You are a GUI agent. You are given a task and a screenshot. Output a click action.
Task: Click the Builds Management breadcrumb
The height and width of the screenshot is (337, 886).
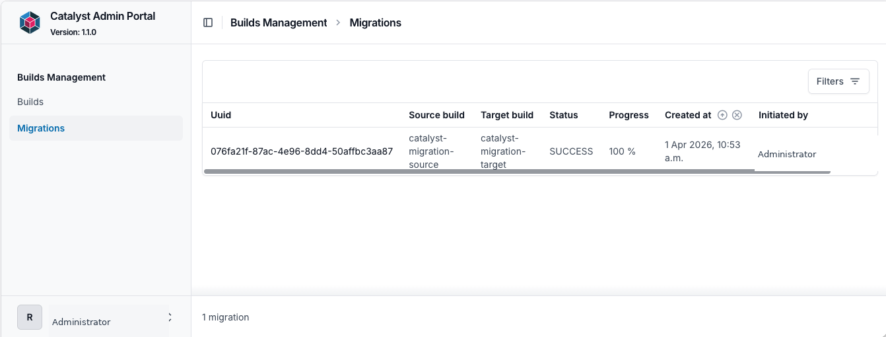pyautogui.click(x=279, y=22)
